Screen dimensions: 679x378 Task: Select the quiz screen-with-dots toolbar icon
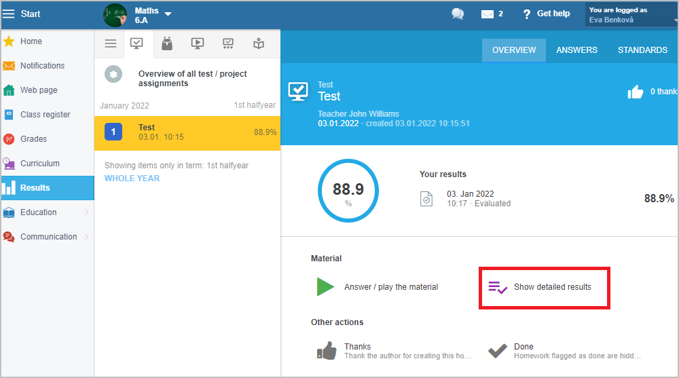(x=228, y=43)
